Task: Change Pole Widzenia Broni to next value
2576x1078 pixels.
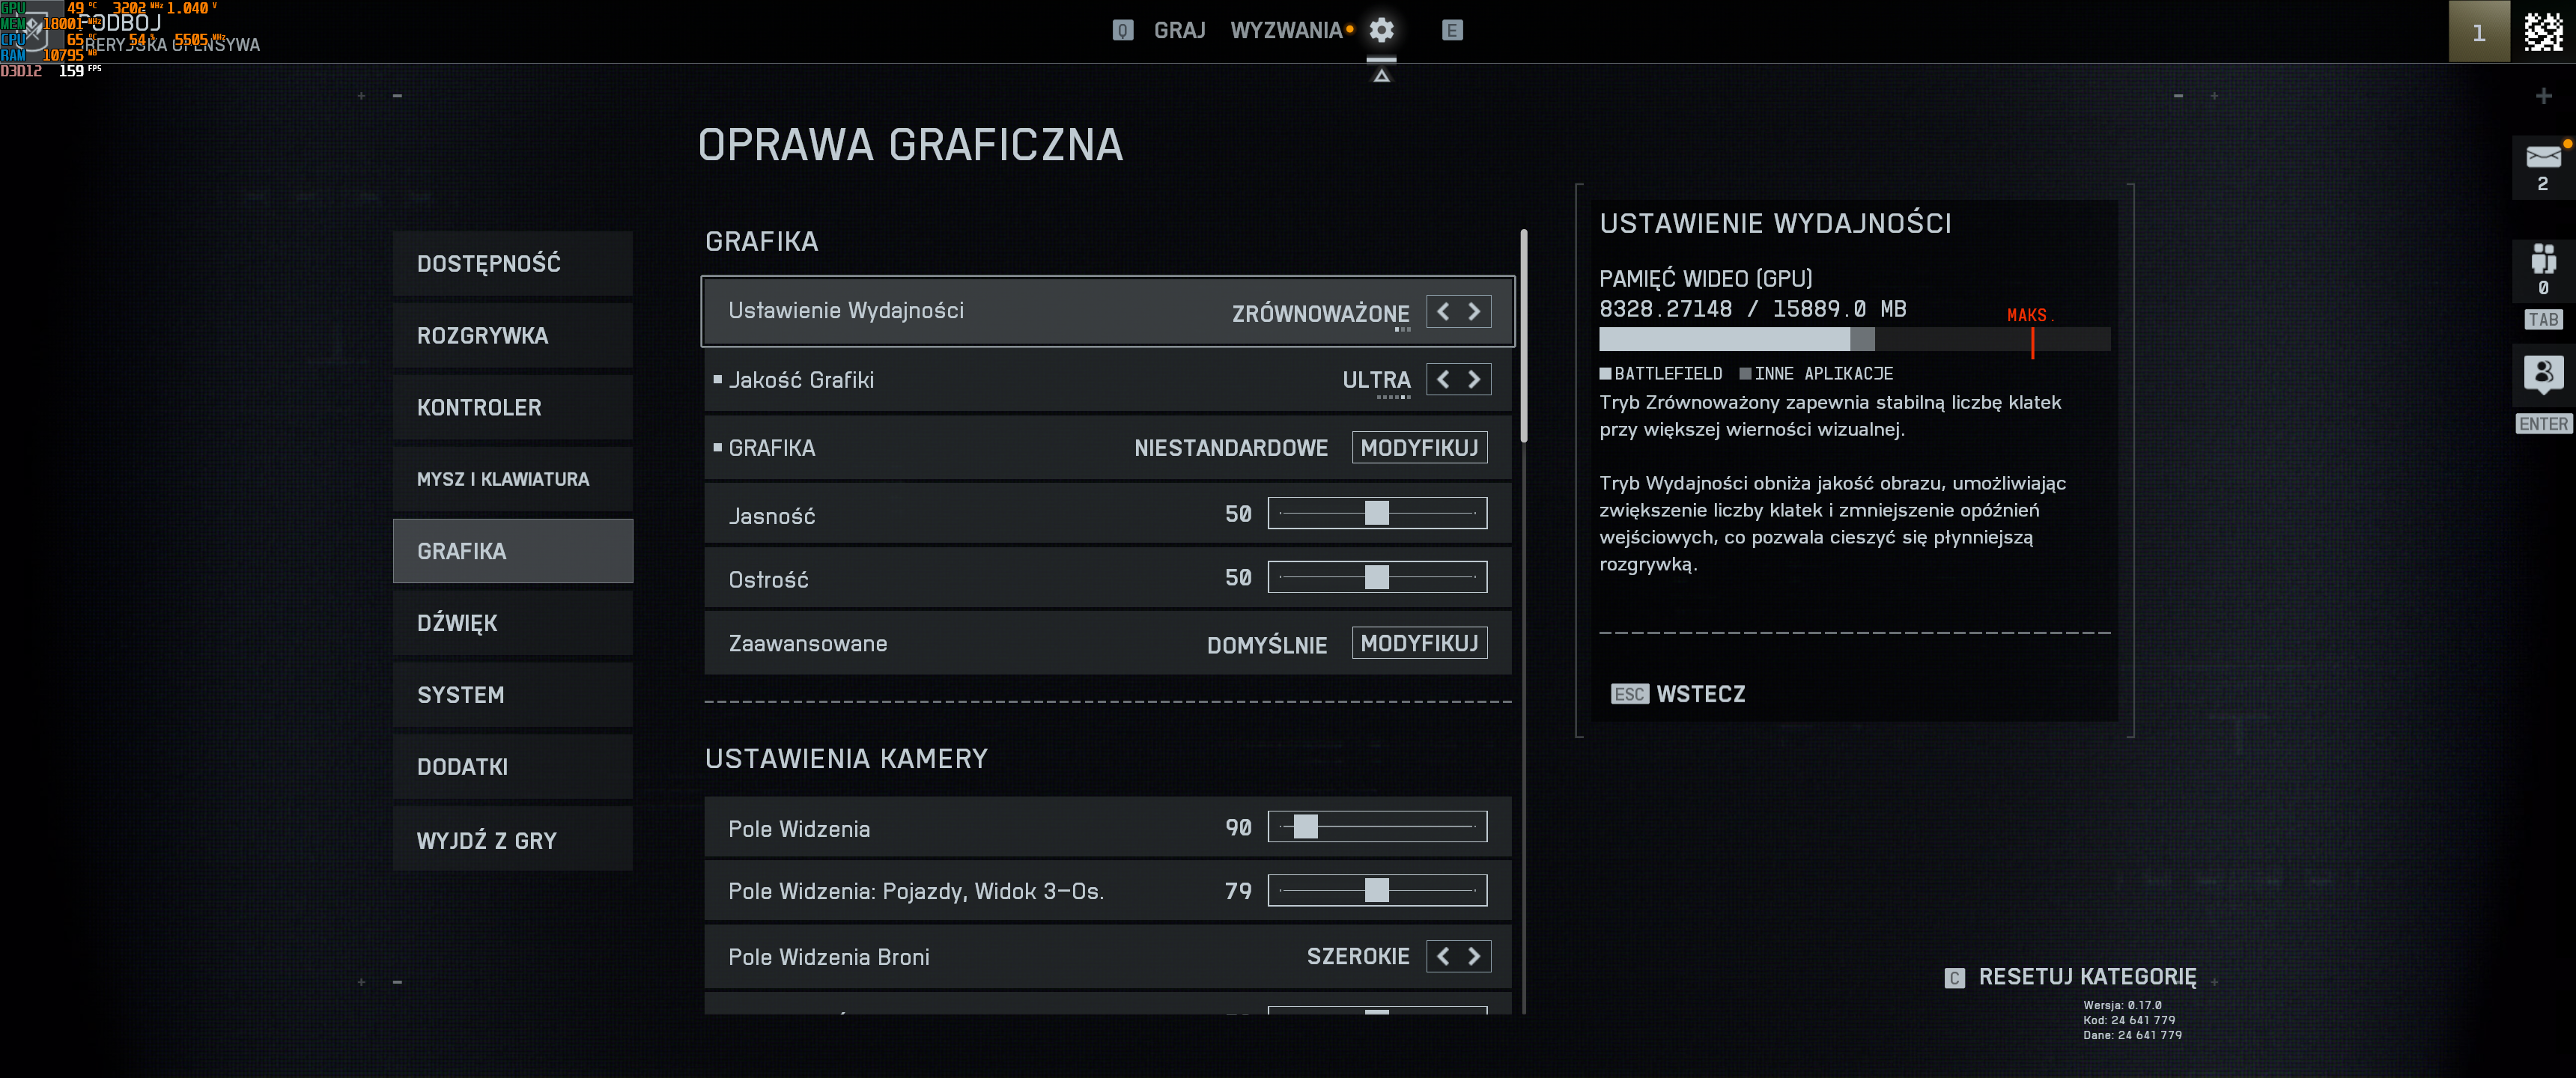Action: pyautogui.click(x=1474, y=956)
